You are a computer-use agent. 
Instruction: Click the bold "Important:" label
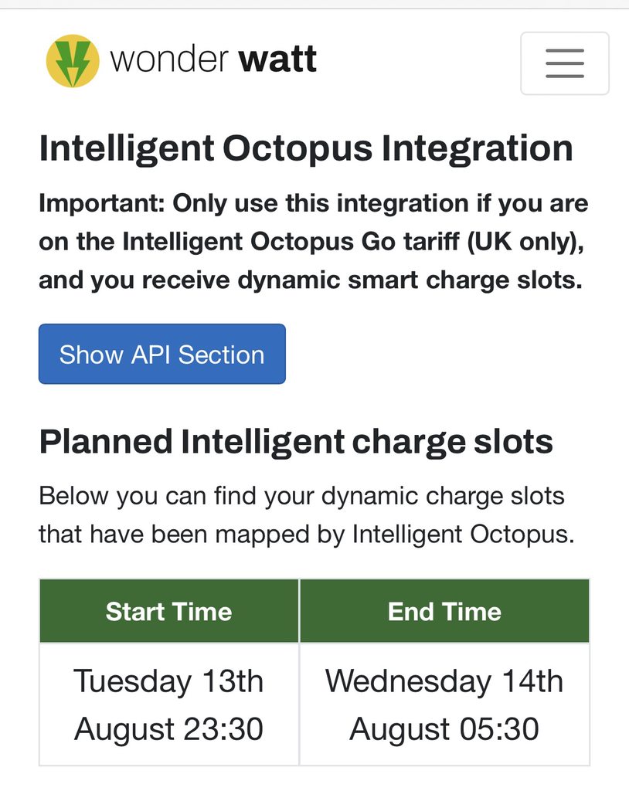[x=102, y=204]
